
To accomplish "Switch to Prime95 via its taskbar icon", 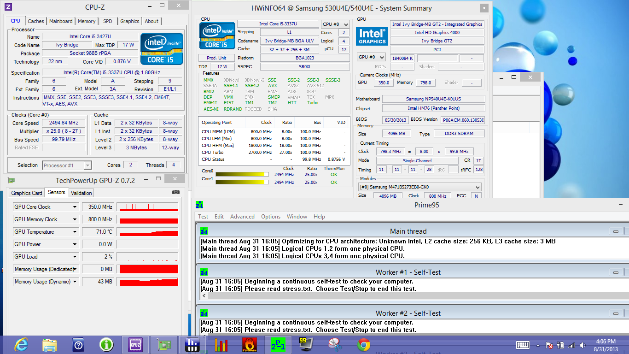I will [278, 345].
